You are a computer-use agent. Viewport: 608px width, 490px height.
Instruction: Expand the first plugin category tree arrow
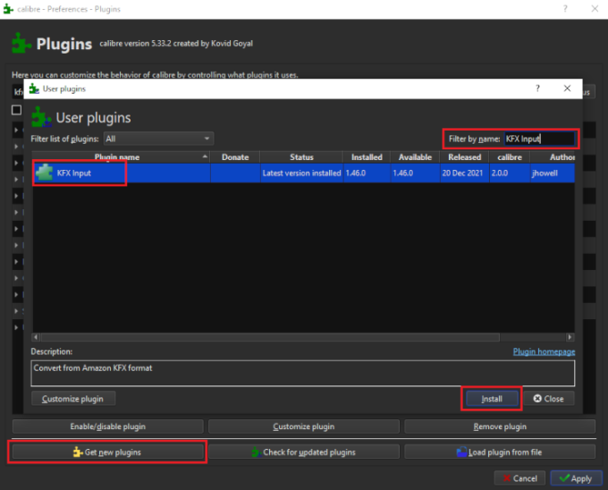coord(16,131)
